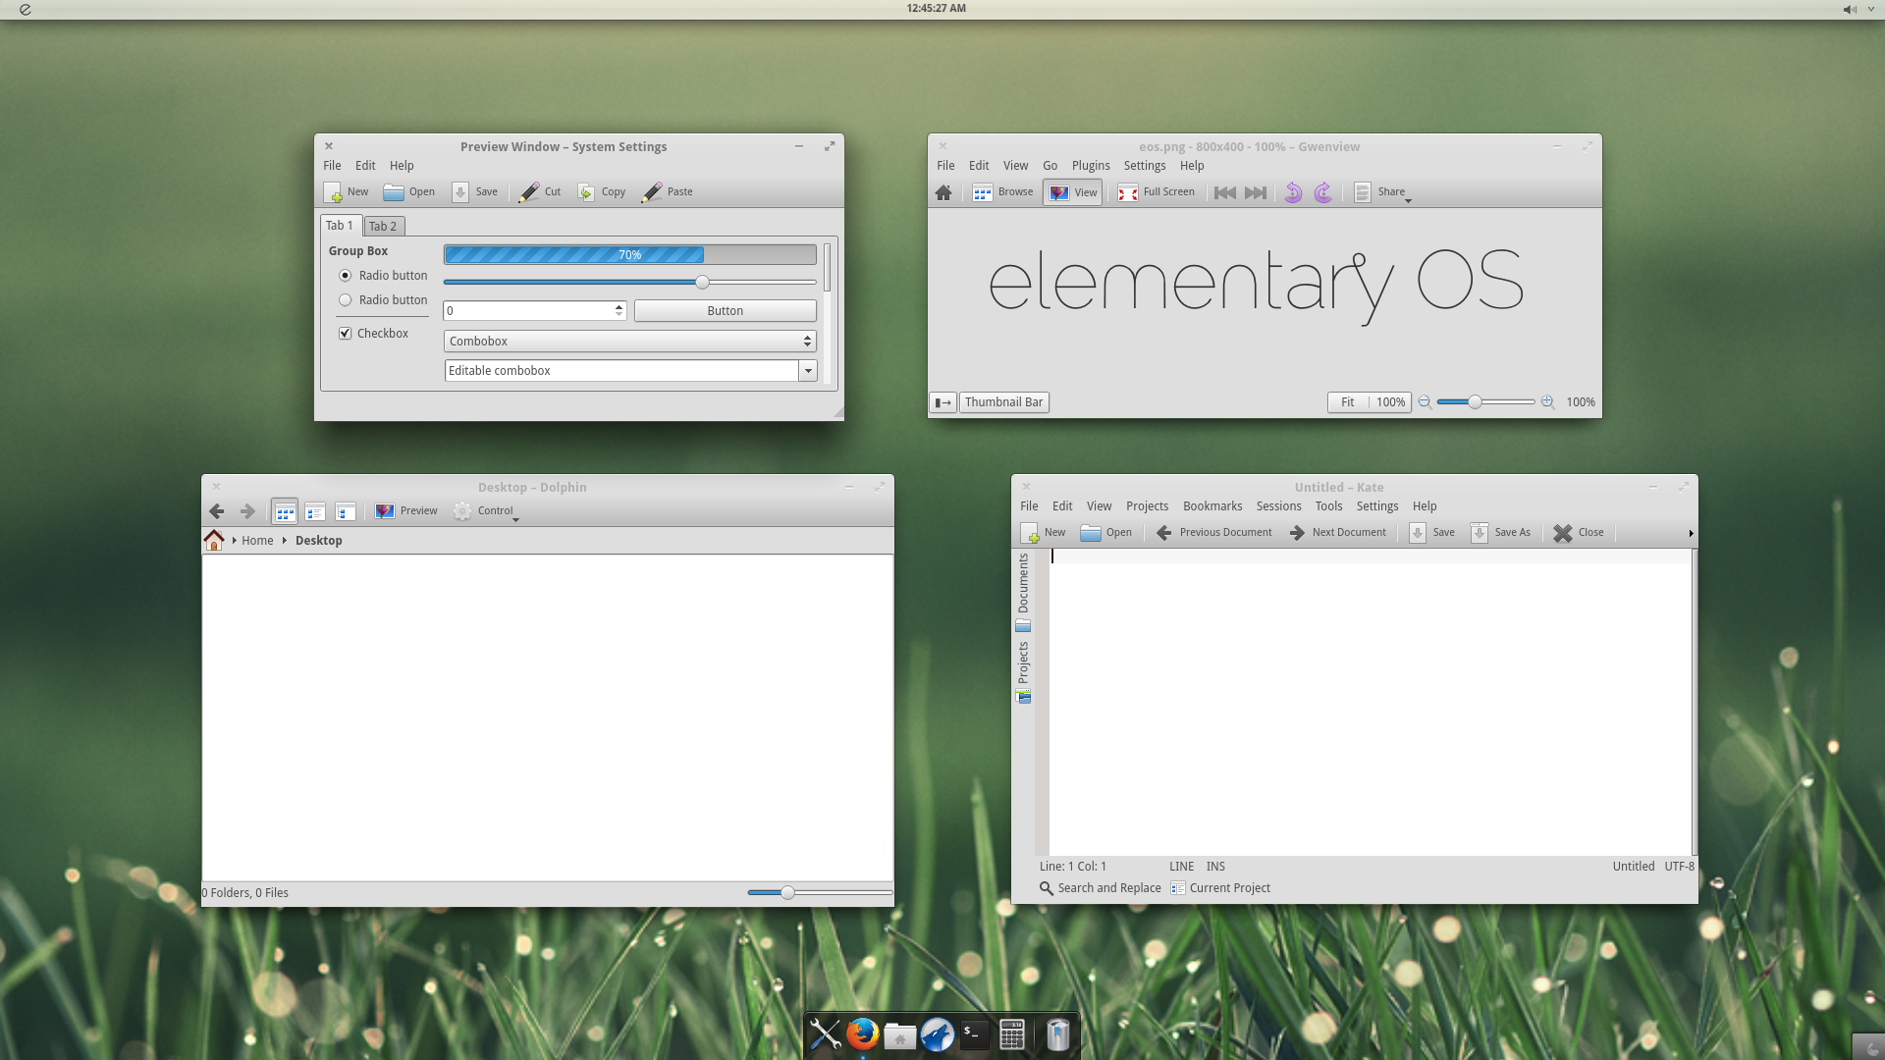Go to next image in Gwenview
The image size is (1885, 1060).
(1256, 192)
